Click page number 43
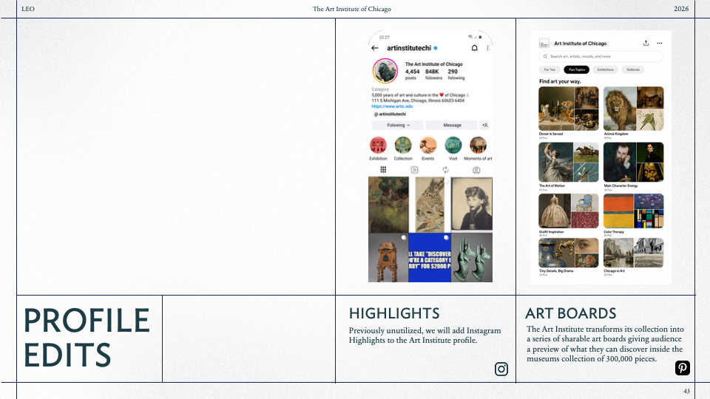 [686, 391]
